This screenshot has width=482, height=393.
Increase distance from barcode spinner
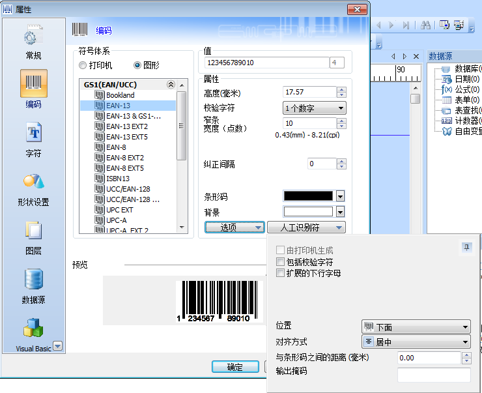click(466, 355)
